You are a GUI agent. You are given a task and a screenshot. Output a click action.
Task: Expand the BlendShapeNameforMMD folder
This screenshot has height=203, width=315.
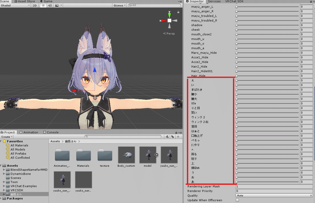4,170
